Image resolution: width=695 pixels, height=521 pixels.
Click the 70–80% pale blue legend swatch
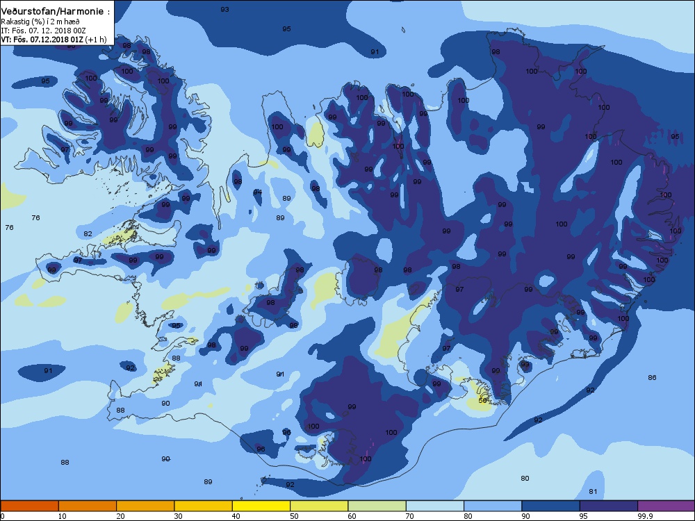[x=435, y=506]
